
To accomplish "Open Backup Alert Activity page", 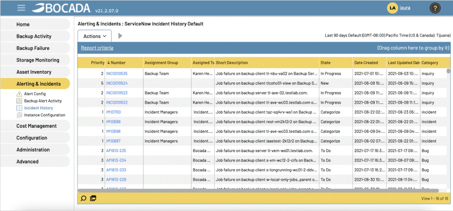I will pos(43,101).
